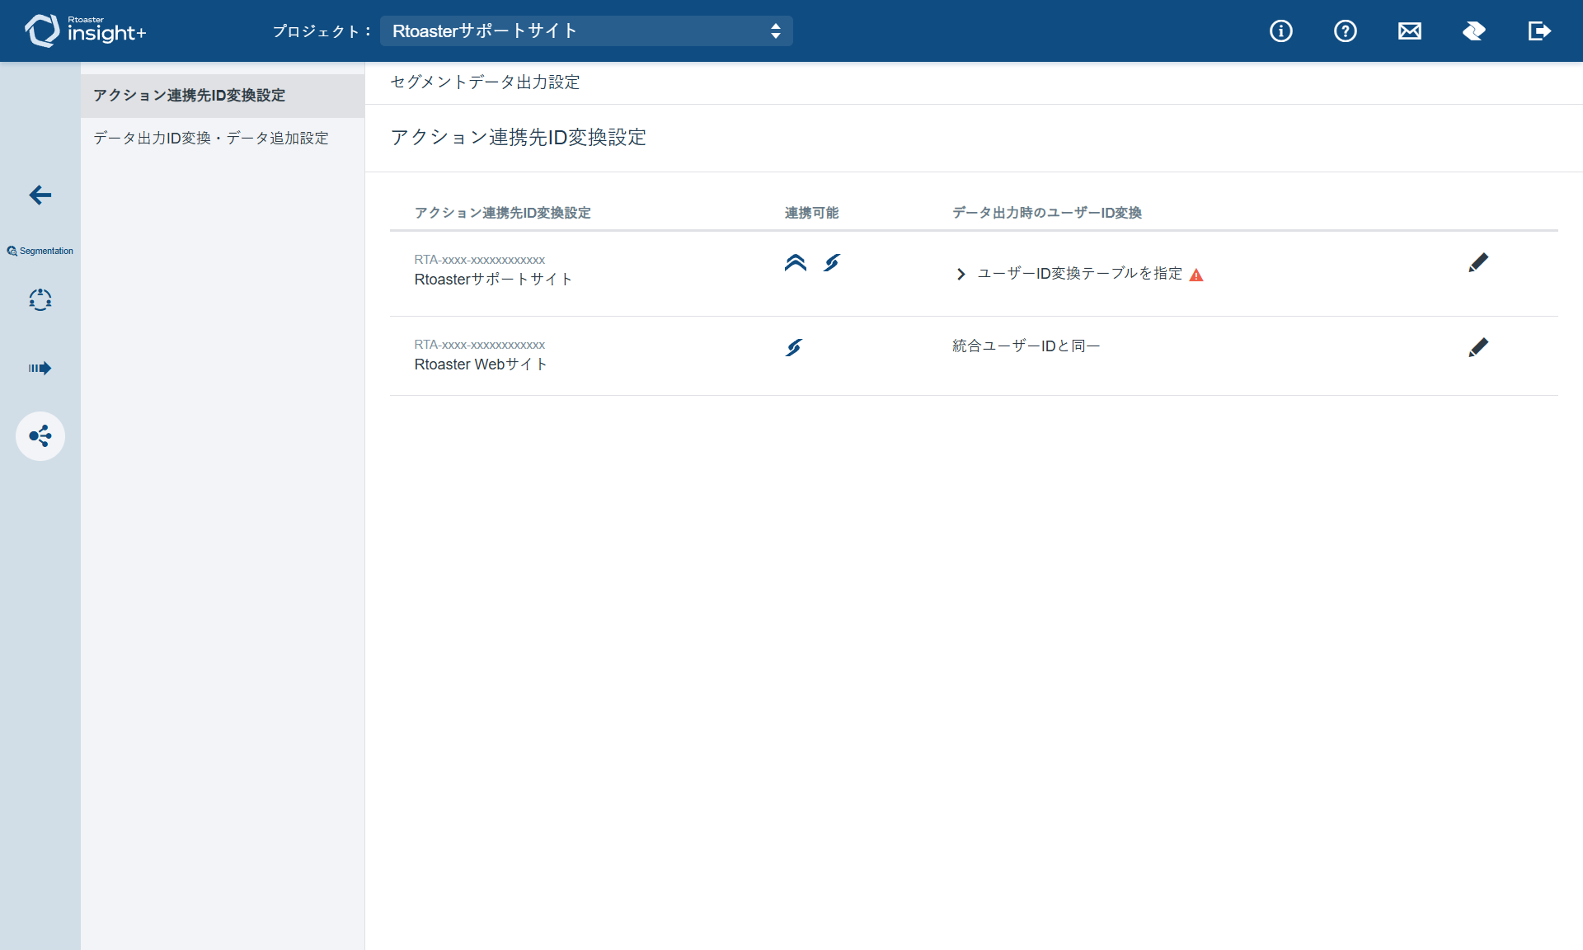Click the data export arrow sidebar icon

click(40, 368)
